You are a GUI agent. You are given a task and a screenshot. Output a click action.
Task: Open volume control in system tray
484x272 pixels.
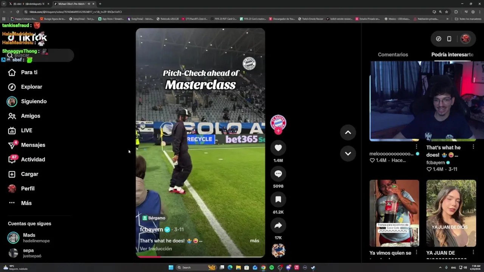tap(465, 267)
